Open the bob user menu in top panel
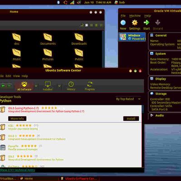181x181 pixels. point(120,2)
